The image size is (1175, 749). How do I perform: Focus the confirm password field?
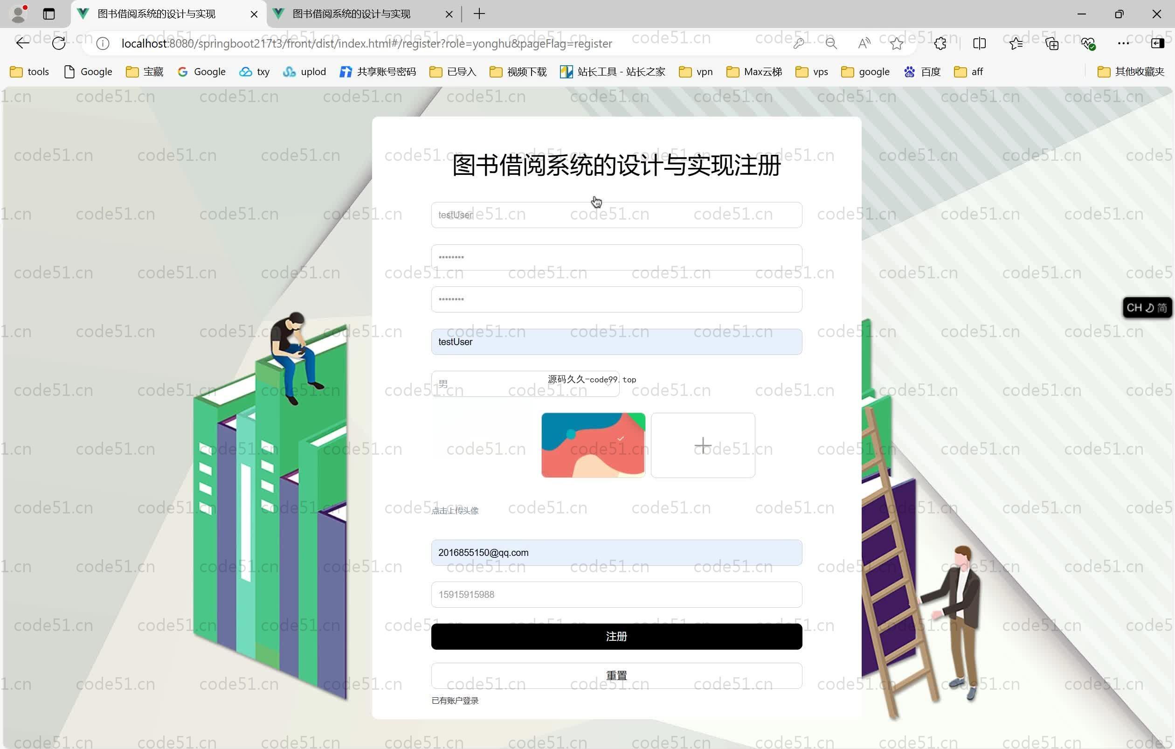tap(616, 299)
